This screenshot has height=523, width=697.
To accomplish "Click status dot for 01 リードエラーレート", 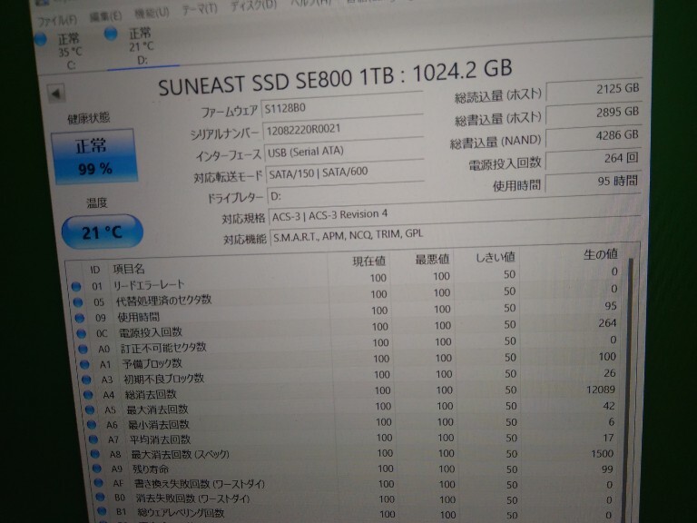I will [76, 286].
